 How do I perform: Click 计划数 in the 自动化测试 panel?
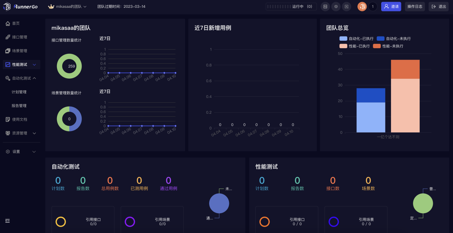58,189
